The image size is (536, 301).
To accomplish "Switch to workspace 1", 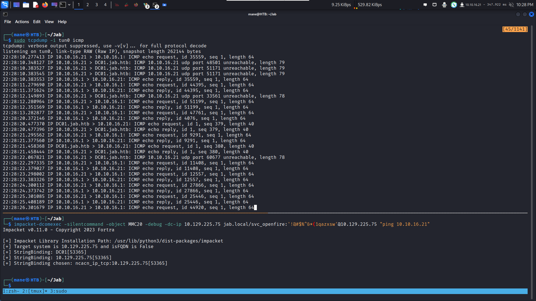I will click(x=79, y=5).
